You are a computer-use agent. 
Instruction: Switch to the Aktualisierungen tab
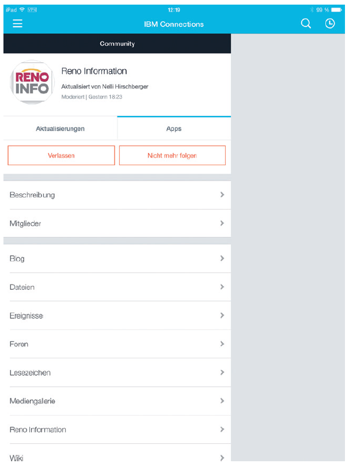[x=60, y=129]
